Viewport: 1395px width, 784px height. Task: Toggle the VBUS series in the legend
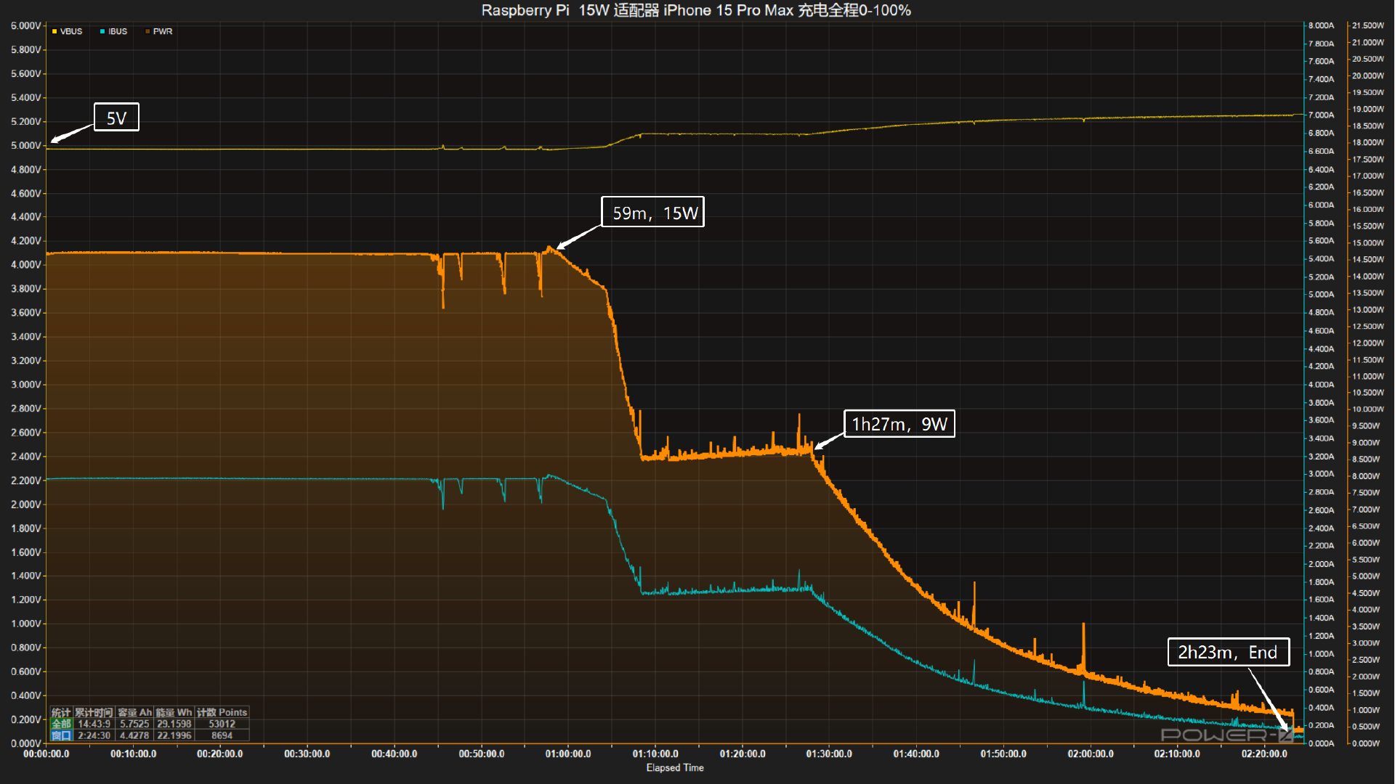[67, 31]
